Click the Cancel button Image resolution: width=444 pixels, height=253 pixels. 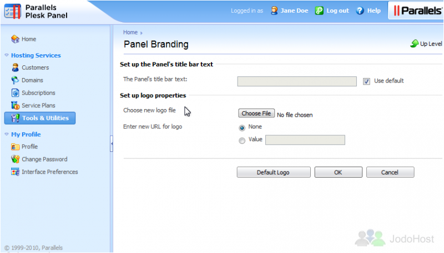[x=390, y=172]
